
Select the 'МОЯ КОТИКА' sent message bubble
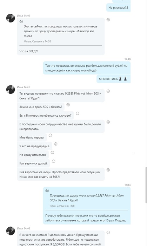pos(114,79)
